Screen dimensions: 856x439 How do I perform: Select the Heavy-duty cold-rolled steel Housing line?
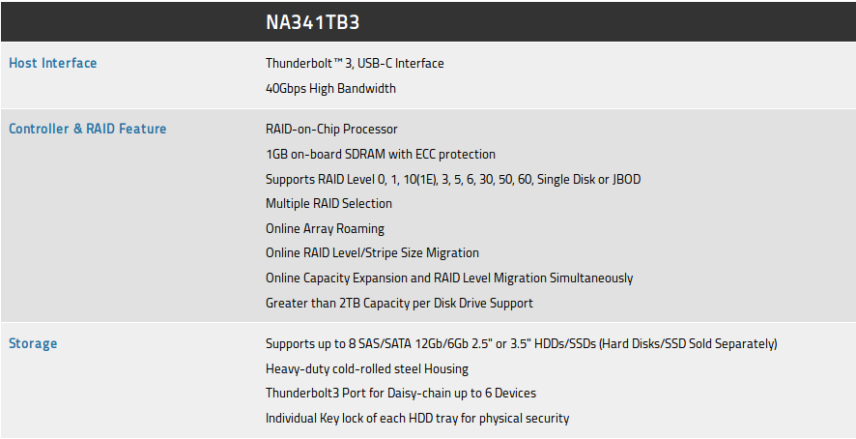pyautogui.click(x=367, y=368)
